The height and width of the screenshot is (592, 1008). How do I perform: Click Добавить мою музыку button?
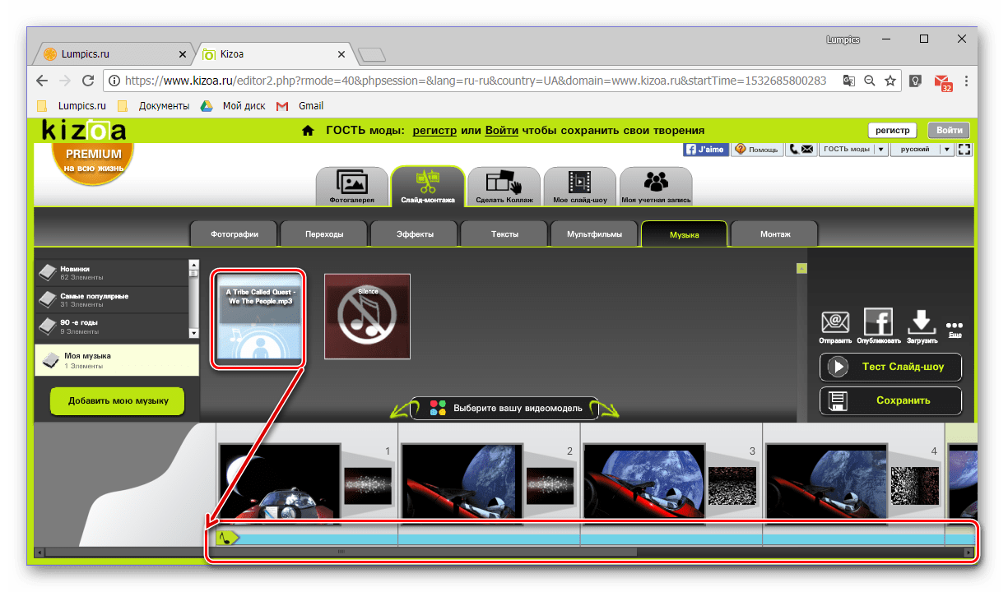click(118, 401)
